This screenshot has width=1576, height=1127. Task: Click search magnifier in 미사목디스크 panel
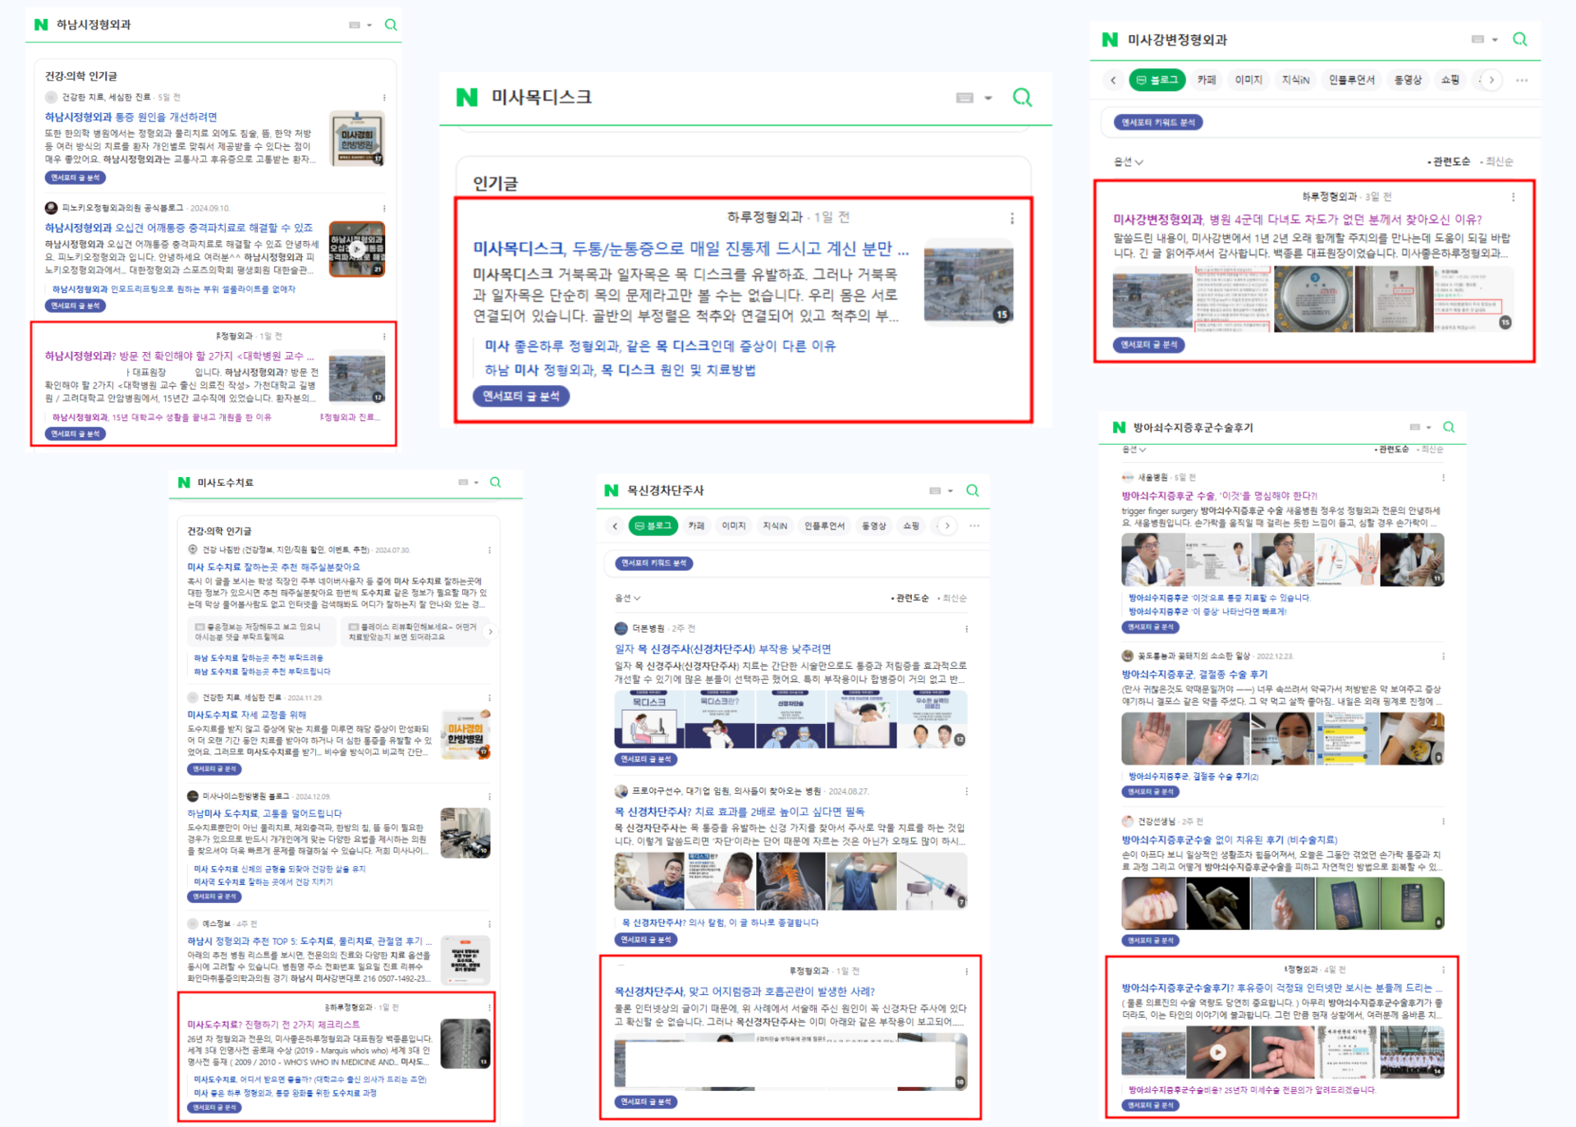(1022, 98)
